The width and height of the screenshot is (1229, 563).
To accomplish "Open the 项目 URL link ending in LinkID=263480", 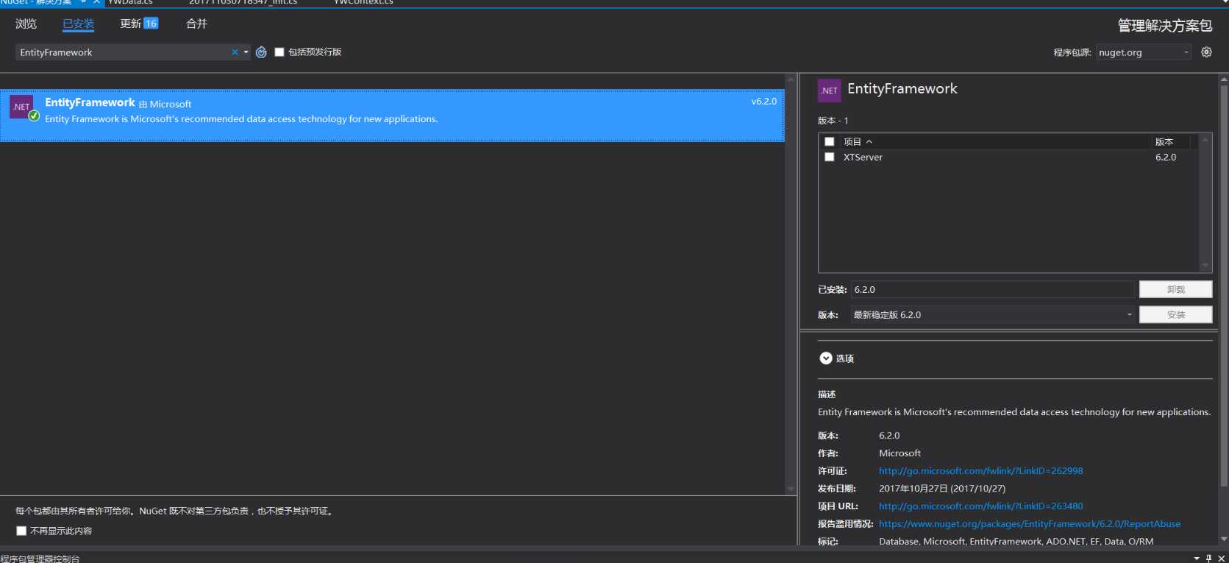I will point(980,506).
